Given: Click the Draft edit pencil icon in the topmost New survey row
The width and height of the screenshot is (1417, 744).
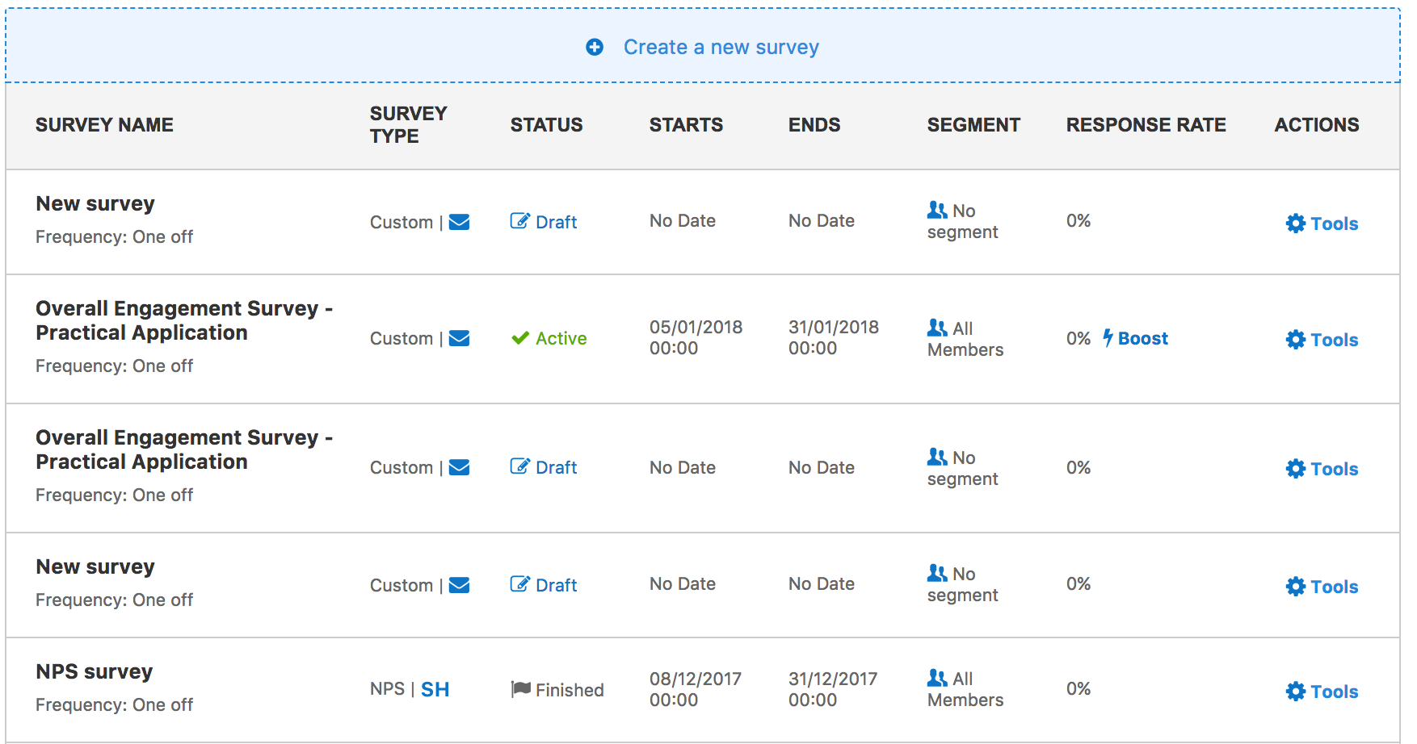Looking at the screenshot, I should click(x=520, y=221).
